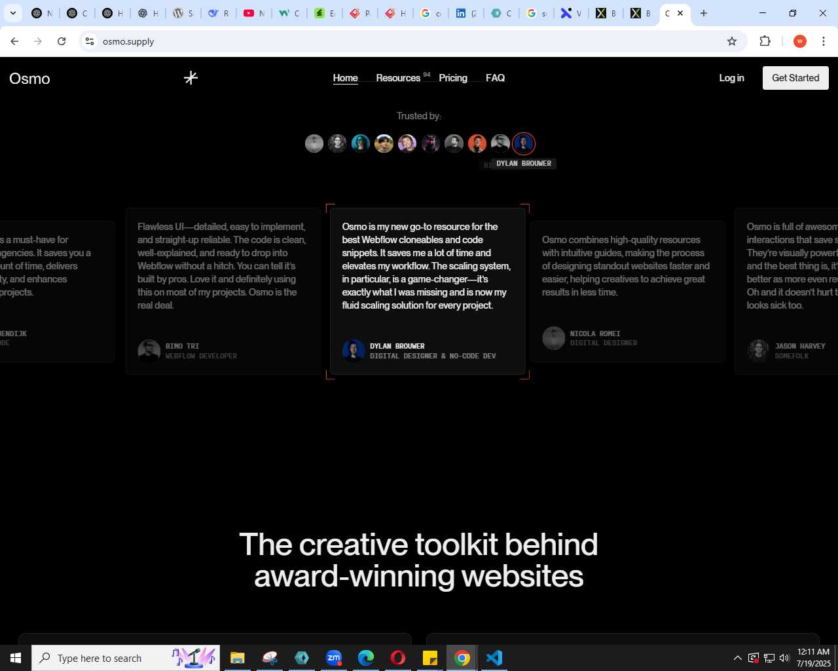Click the Log in link
Viewport: 838px width, 671px height.
tap(731, 78)
